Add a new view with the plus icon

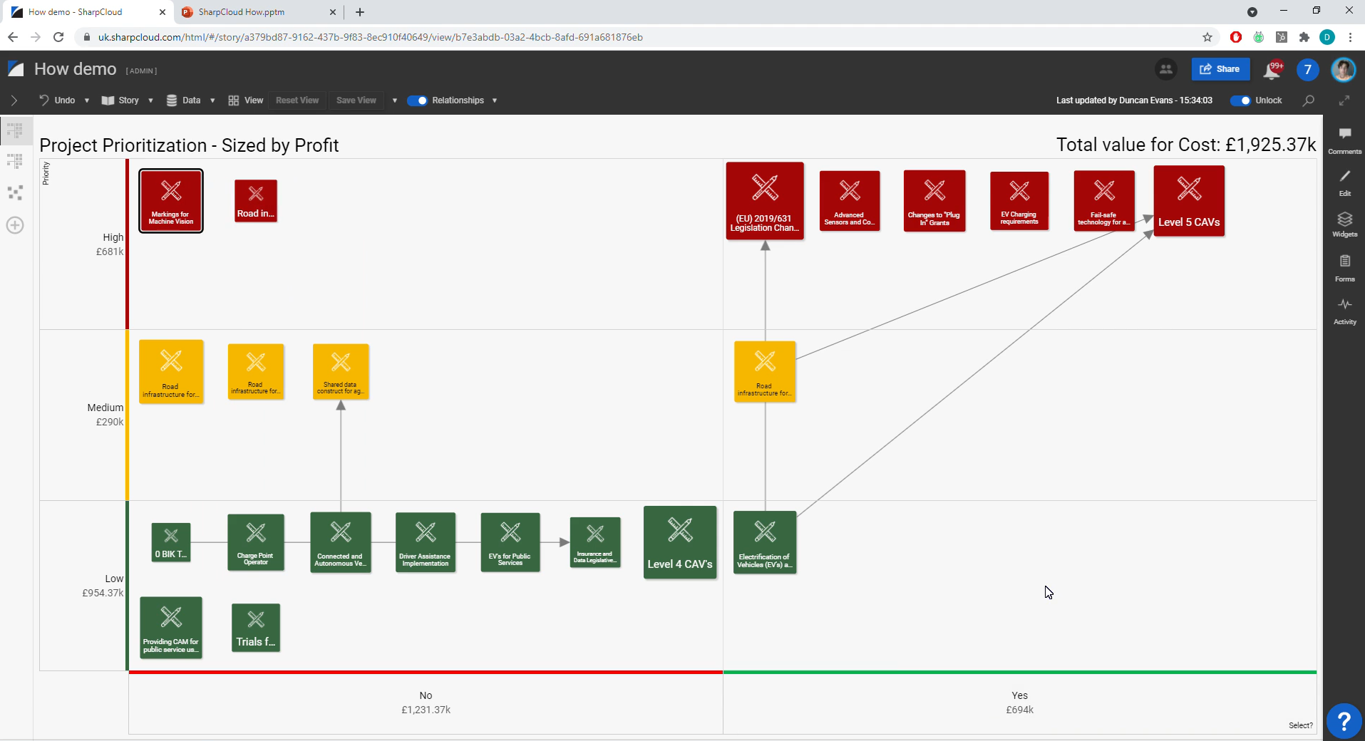pyautogui.click(x=14, y=225)
